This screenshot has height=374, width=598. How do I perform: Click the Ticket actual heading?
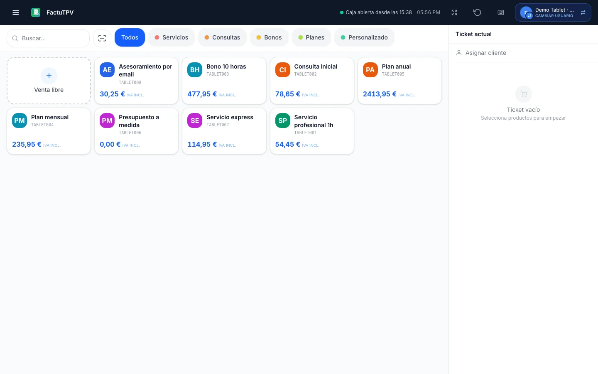pos(473,34)
